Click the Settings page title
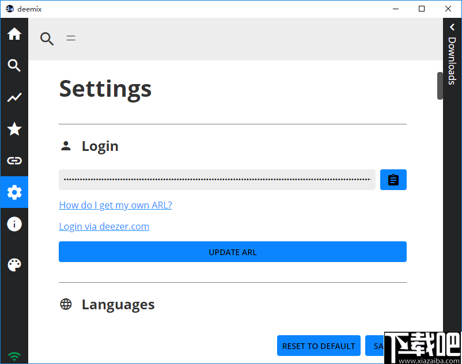This screenshot has width=462, height=364. (x=105, y=89)
